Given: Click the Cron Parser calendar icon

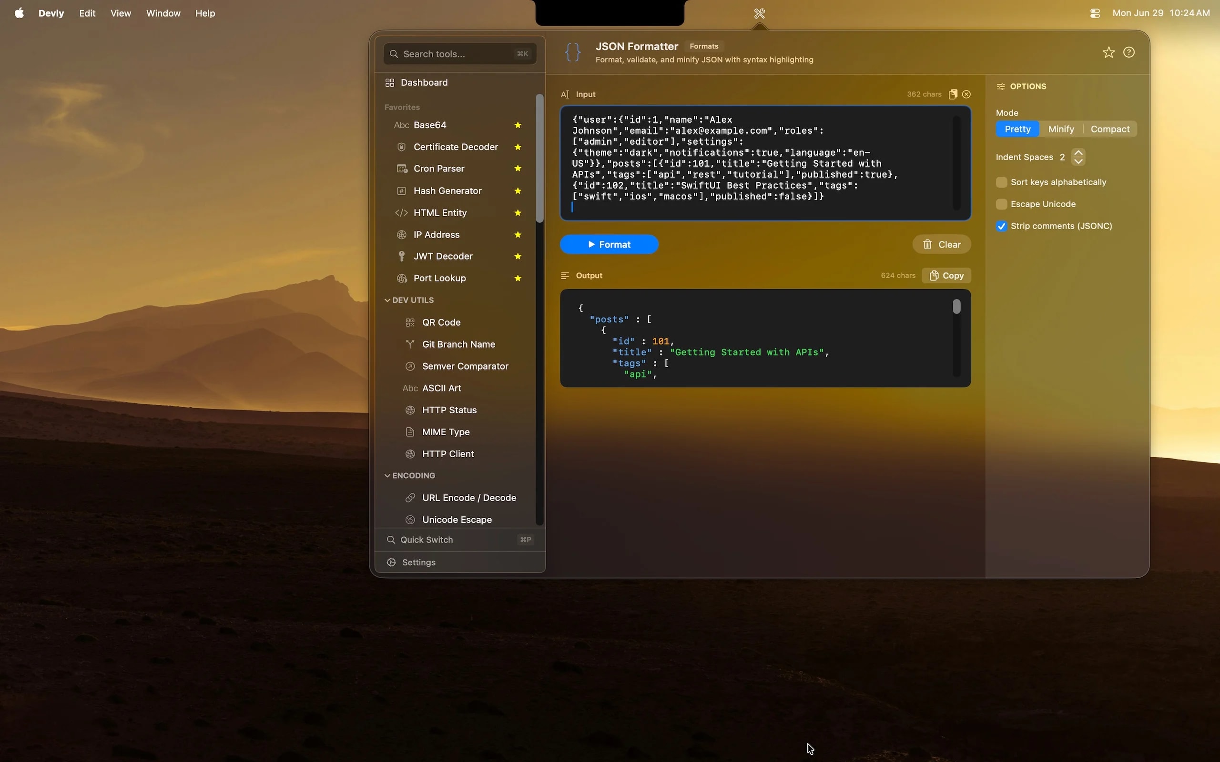Looking at the screenshot, I should tap(401, 168).
